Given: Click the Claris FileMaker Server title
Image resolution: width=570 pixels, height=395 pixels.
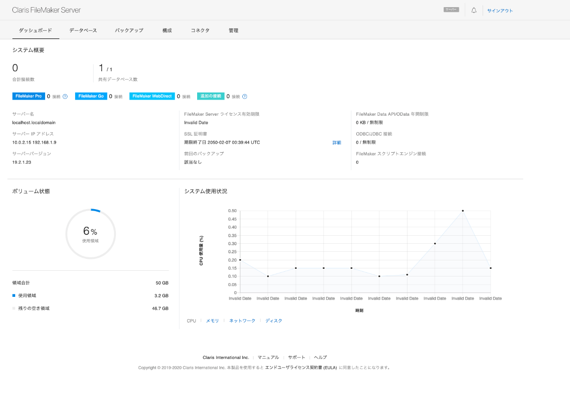Looking at the screenshot, I should click(47, 10).
